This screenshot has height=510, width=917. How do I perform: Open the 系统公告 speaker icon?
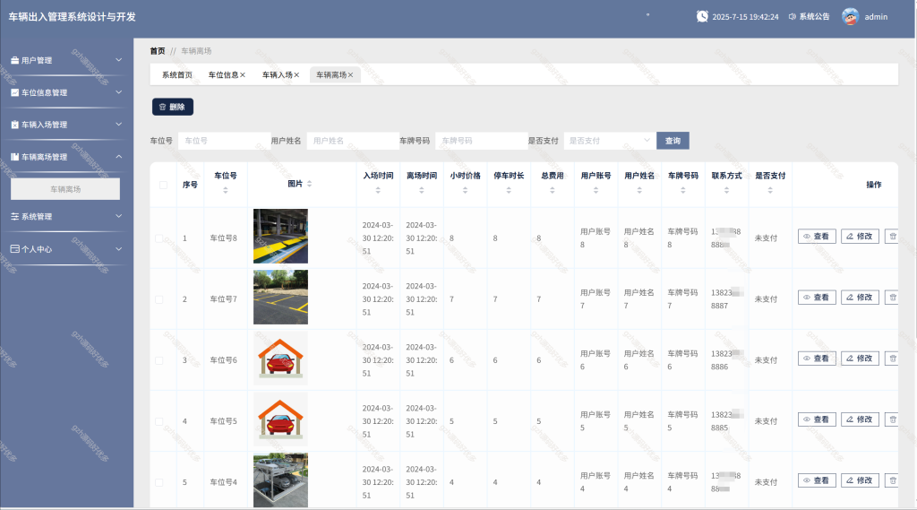tap(792, 16)
